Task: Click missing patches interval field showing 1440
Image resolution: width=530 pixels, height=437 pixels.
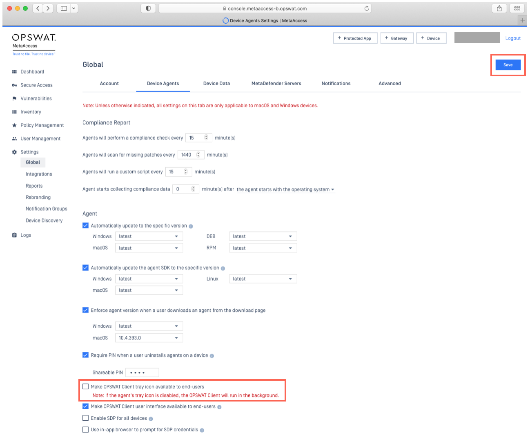Action: (190, 155)
